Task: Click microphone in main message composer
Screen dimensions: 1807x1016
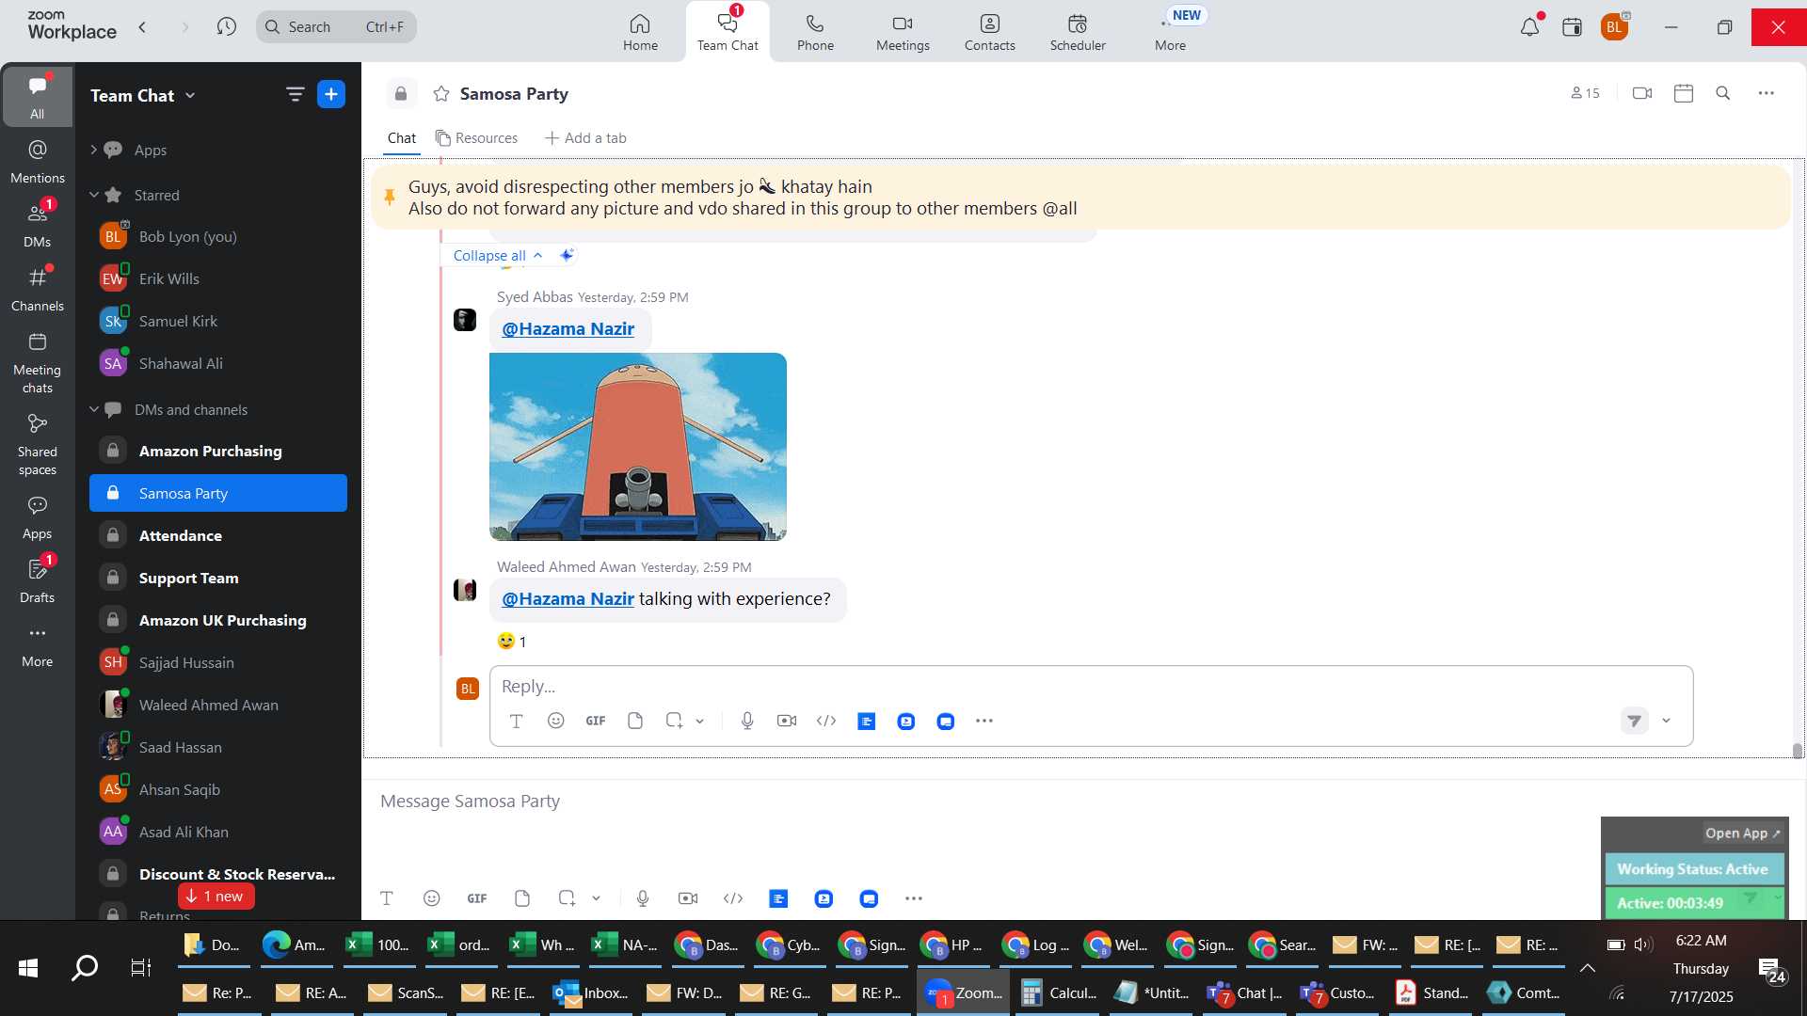Action: tap(643, 898)
